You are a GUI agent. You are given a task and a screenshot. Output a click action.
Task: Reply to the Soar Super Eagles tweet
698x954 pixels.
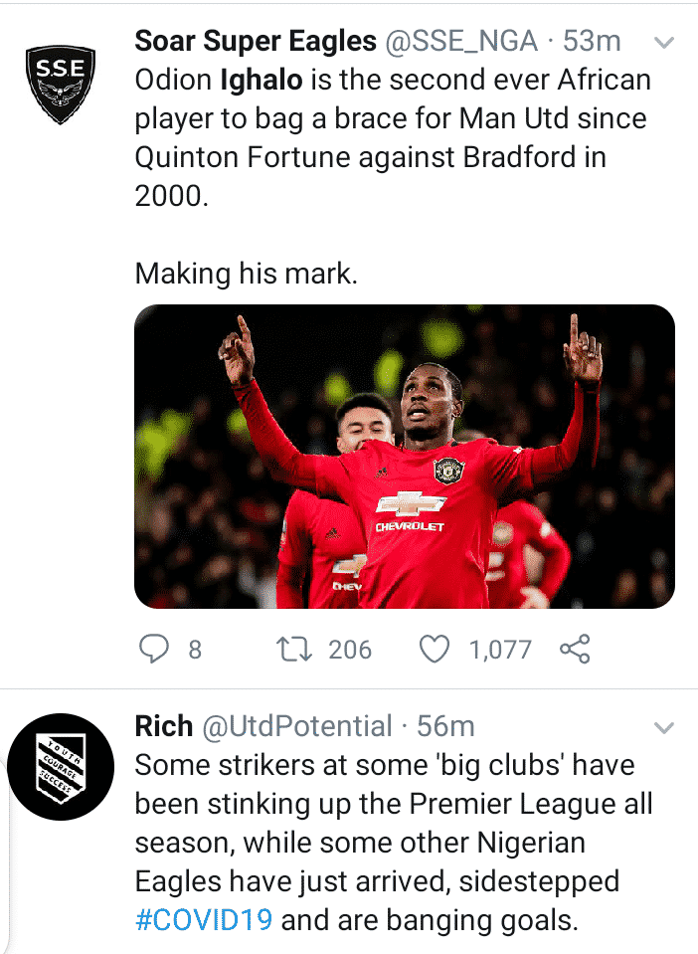click(152, 650)
